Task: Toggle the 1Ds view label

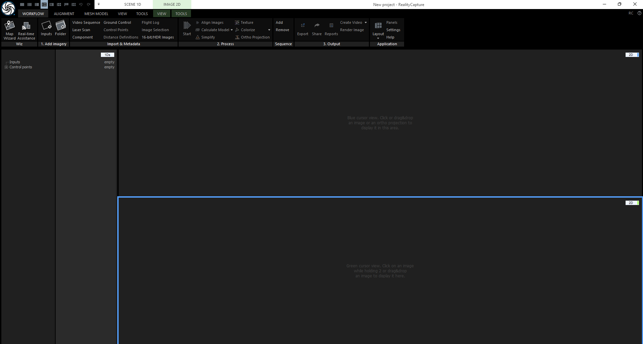Action: (108, 55)
